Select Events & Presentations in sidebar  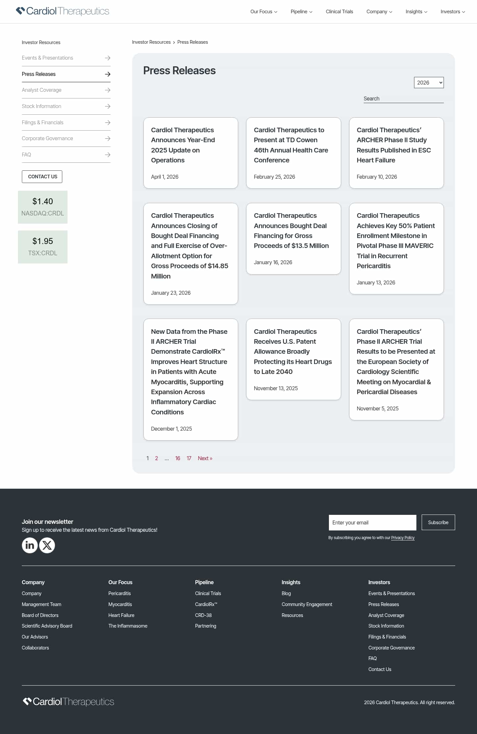[x=47, y=58]
